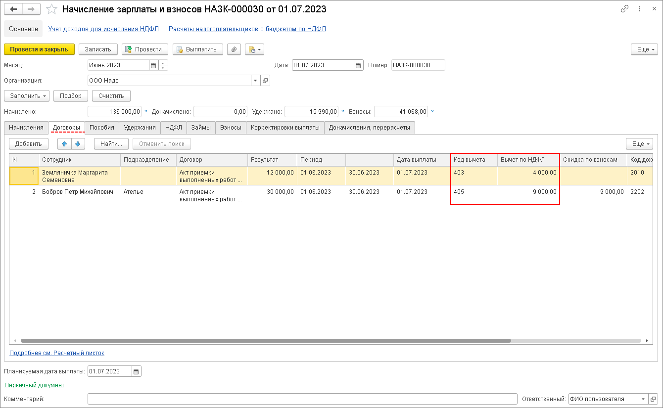Click the Добавить button
The image size is (663, 408).
(29, 144)
